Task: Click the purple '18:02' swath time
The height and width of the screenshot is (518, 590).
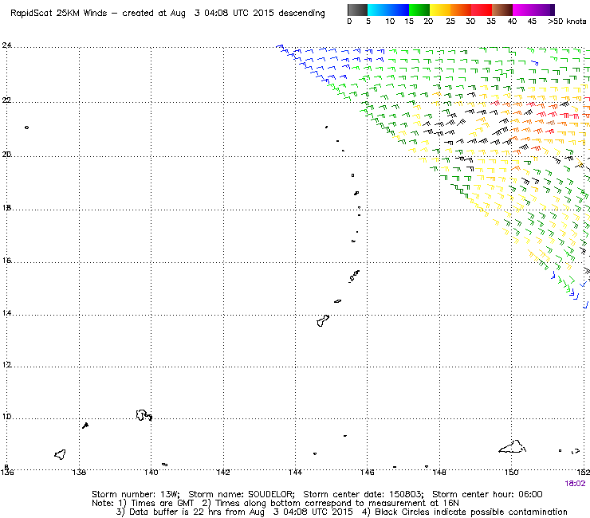Action: (576, 484)
